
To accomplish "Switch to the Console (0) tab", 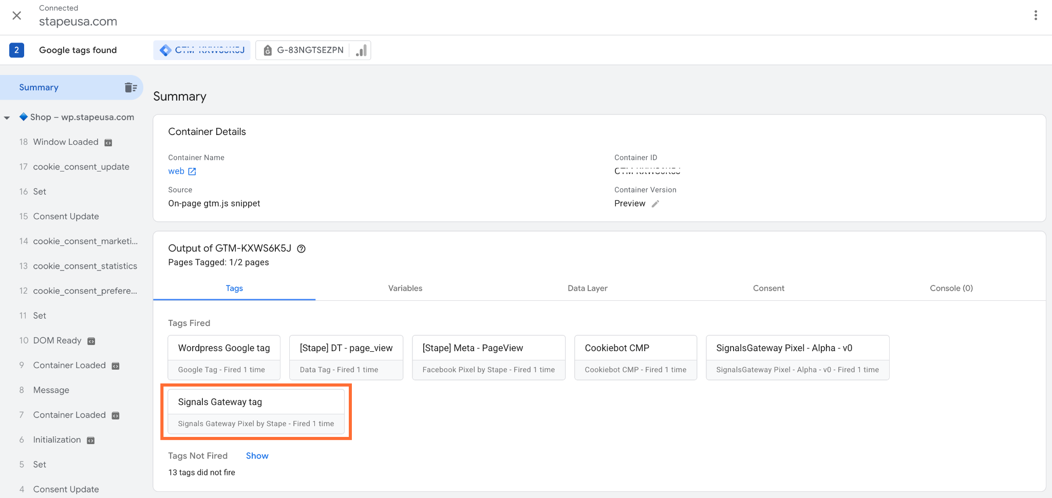I will [x=951, y=289].
